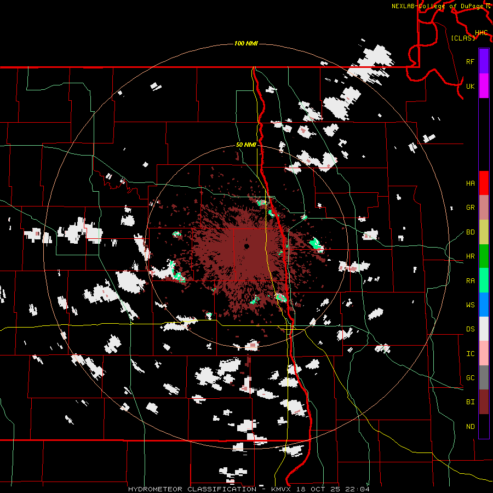Click the HA legend label text
Screen dimensions: 493x493
(470, 184)
